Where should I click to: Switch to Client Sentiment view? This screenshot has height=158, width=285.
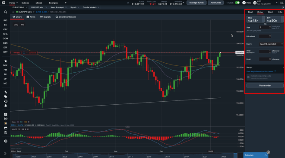[x=66, y=17]
